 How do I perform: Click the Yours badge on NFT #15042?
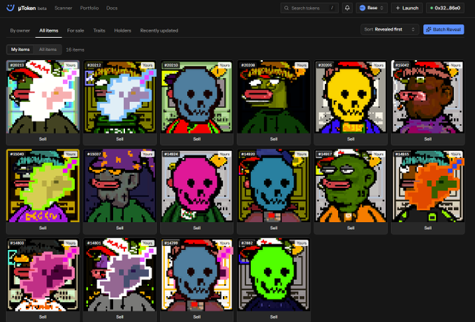pyautogui.click(x=455, y=65)
